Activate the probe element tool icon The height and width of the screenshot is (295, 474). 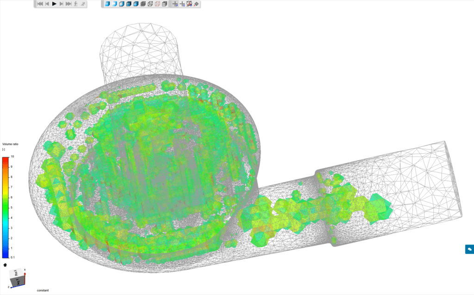pyautogui.click(x=182, y=5)
